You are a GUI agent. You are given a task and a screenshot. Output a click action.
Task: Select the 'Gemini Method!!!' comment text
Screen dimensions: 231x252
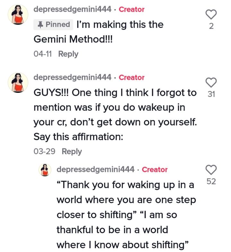click(73, 39)
